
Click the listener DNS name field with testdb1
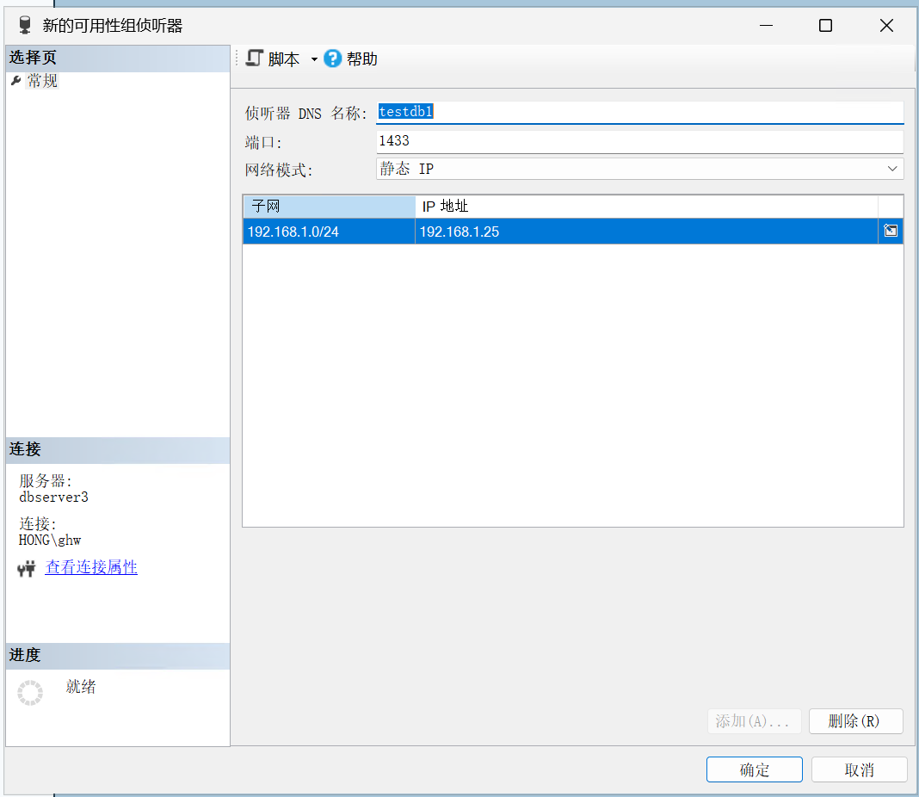coord(638,112)
